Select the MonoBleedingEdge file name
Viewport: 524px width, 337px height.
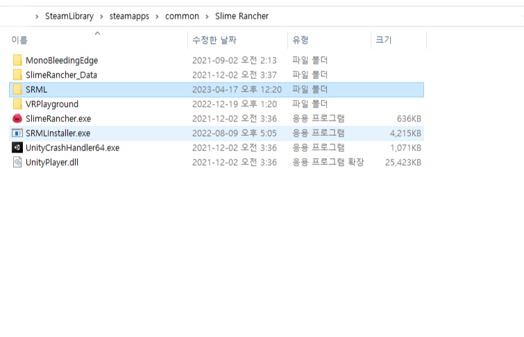[x=62, y=60]
